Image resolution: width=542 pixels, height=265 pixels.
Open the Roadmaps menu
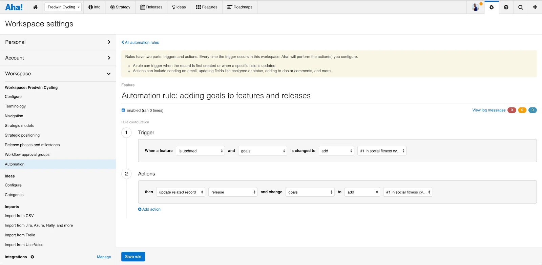(240, 7)
